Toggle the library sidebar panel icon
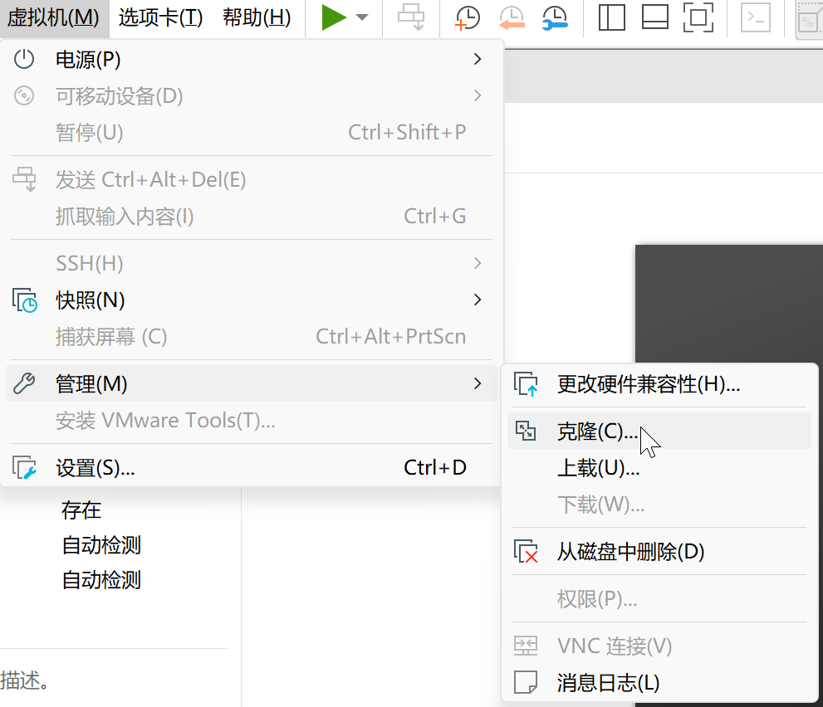 [611, 17]
